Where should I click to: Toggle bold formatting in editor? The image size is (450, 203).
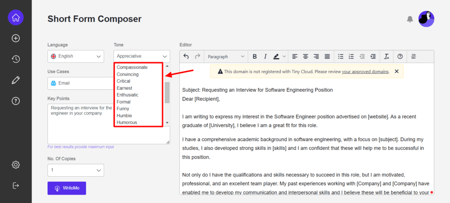tap(254, 57)
